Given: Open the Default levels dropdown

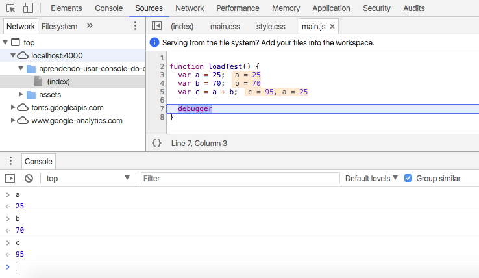Looking at the screenshot, I should click(371, 178).
